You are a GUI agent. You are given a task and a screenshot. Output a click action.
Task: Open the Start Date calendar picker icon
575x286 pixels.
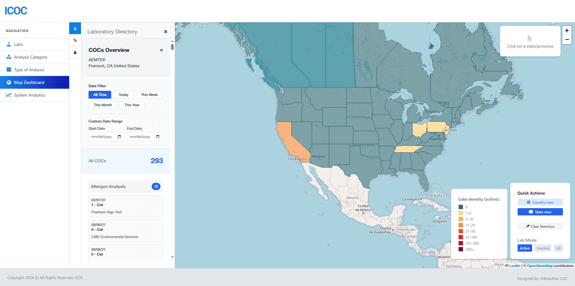[119, 137]
